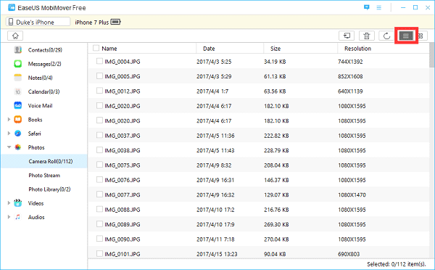The height and width of the screenshot is (270, 435).
Task: Toggle the select-all checkbox beside Name
Action: tap(96, 48)
